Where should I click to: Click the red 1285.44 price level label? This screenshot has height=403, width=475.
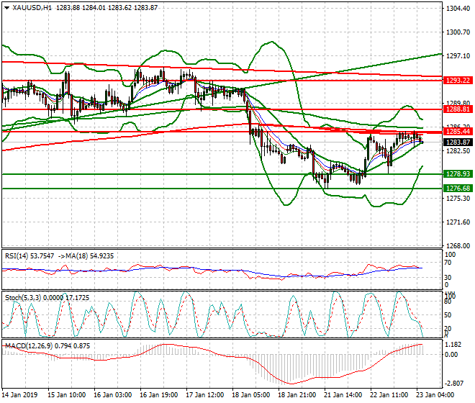(x=458, y=132)
